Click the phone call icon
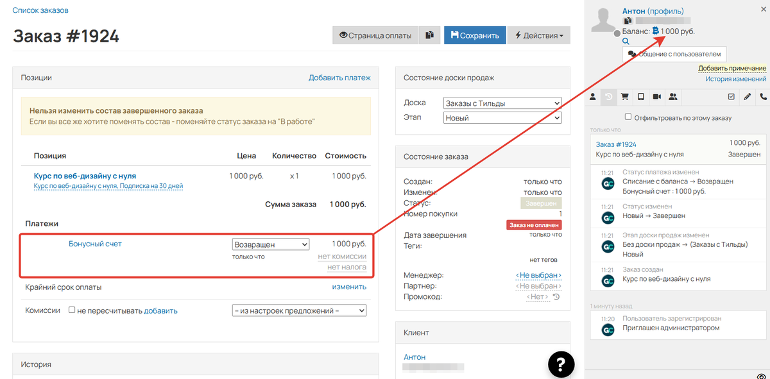This screenshot has width=770, height=379. point(763,97)
